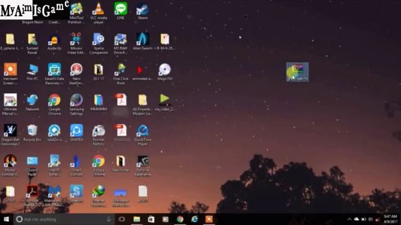Open the Recycle Bin

tap(32, 132)
